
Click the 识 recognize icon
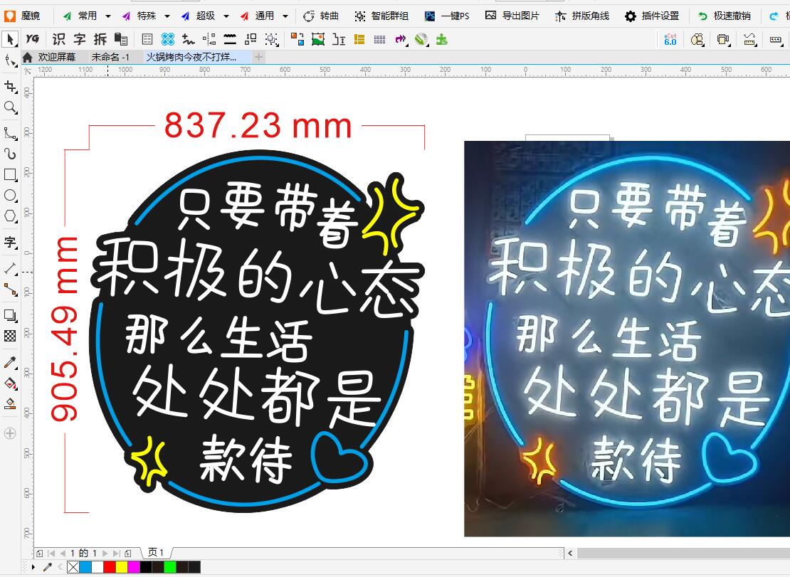coord(59,39)
